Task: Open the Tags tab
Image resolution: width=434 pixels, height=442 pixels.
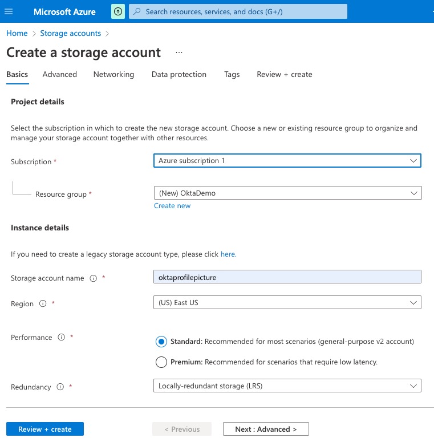Action: [x=232, y=74]
